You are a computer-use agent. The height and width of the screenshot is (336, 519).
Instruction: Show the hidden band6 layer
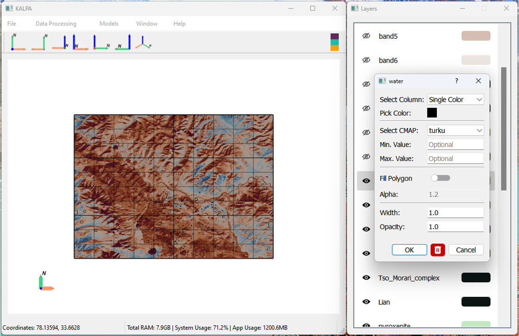366,60
